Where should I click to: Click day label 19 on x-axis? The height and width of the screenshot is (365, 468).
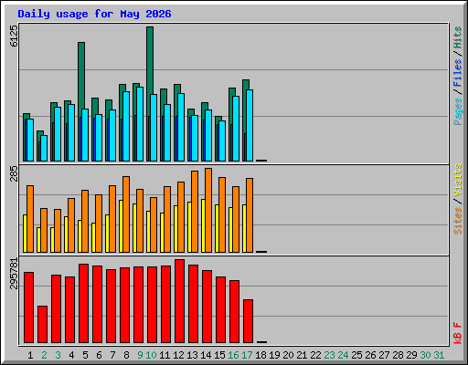[274, 355]
